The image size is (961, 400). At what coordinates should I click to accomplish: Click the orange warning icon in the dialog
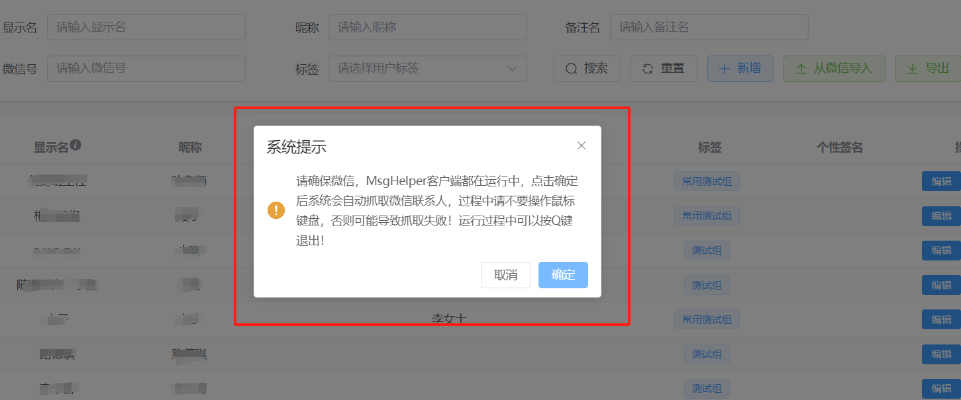point(276,210)
